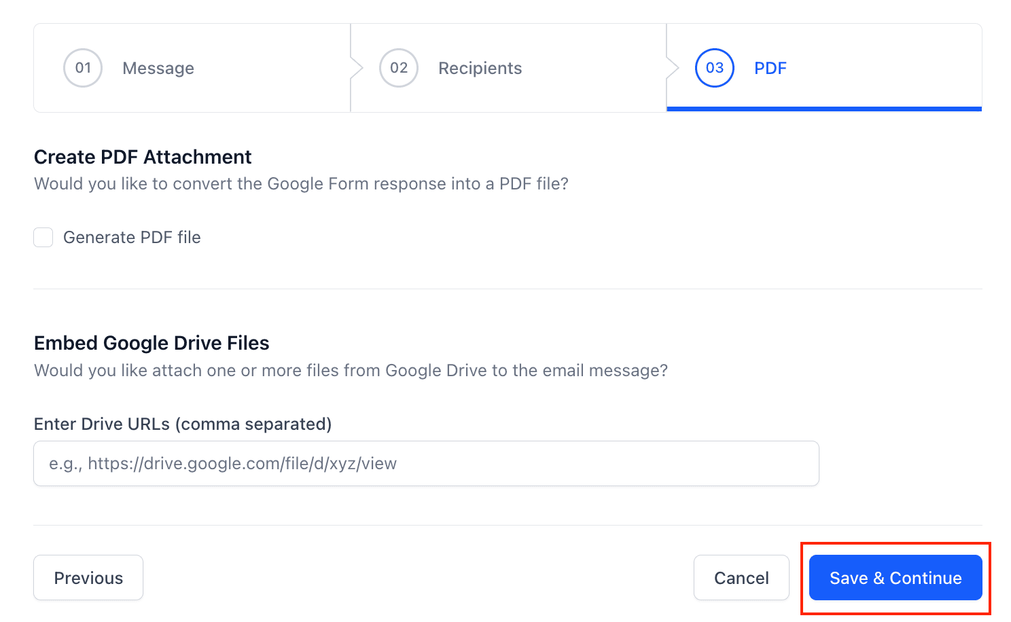The image size is (1011, 622).
Task: Click the 01 step number circle
Action: point(83,68)
